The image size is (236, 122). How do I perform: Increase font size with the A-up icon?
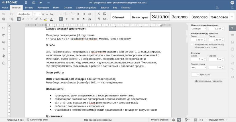pyautogui.click(x=43, y=14)
